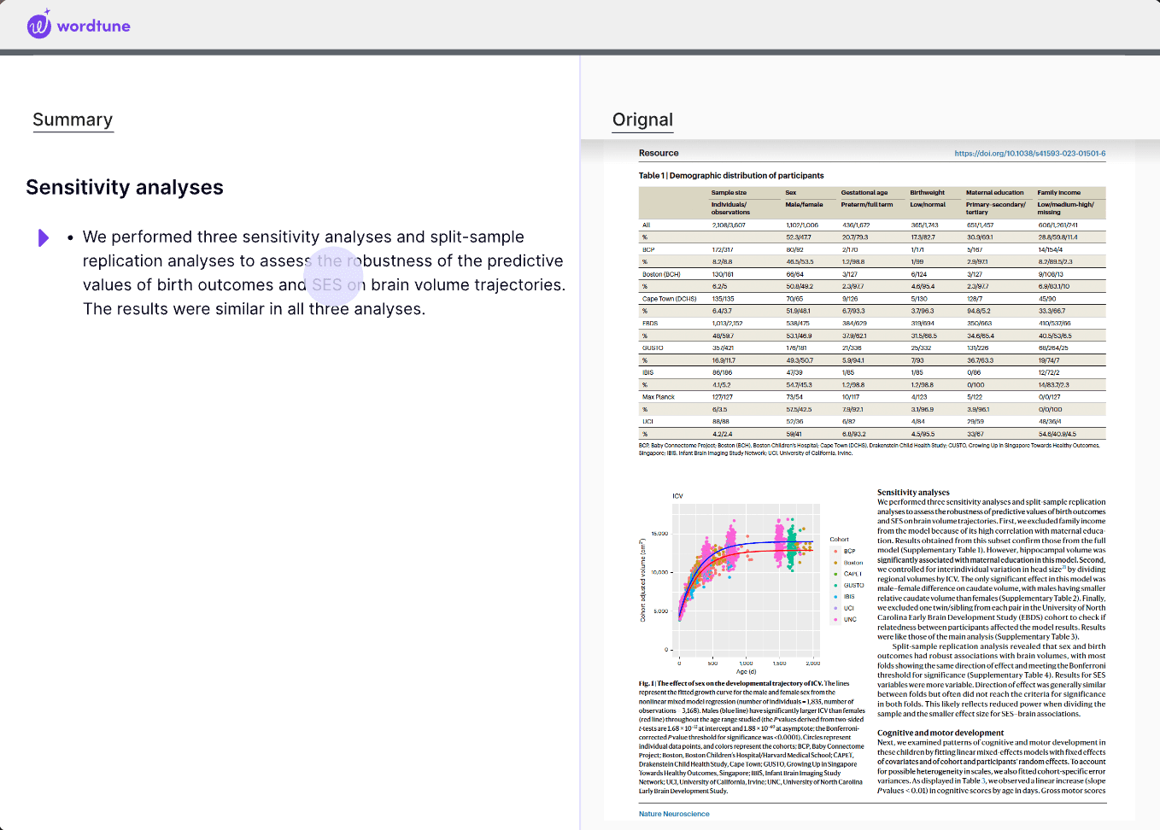The width and height of the screenshot is (1160, 830).
Task: Expand the purple triangle beside the summary bullet
Action: point(44,237)
